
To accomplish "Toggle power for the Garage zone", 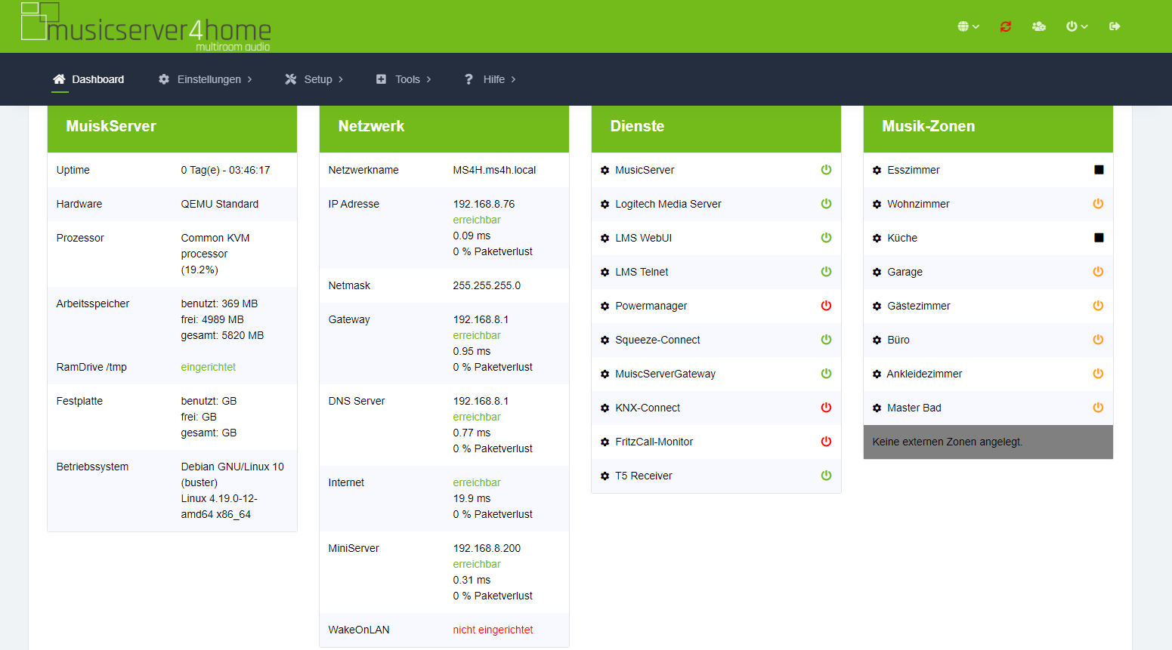I will (1098, 272).
